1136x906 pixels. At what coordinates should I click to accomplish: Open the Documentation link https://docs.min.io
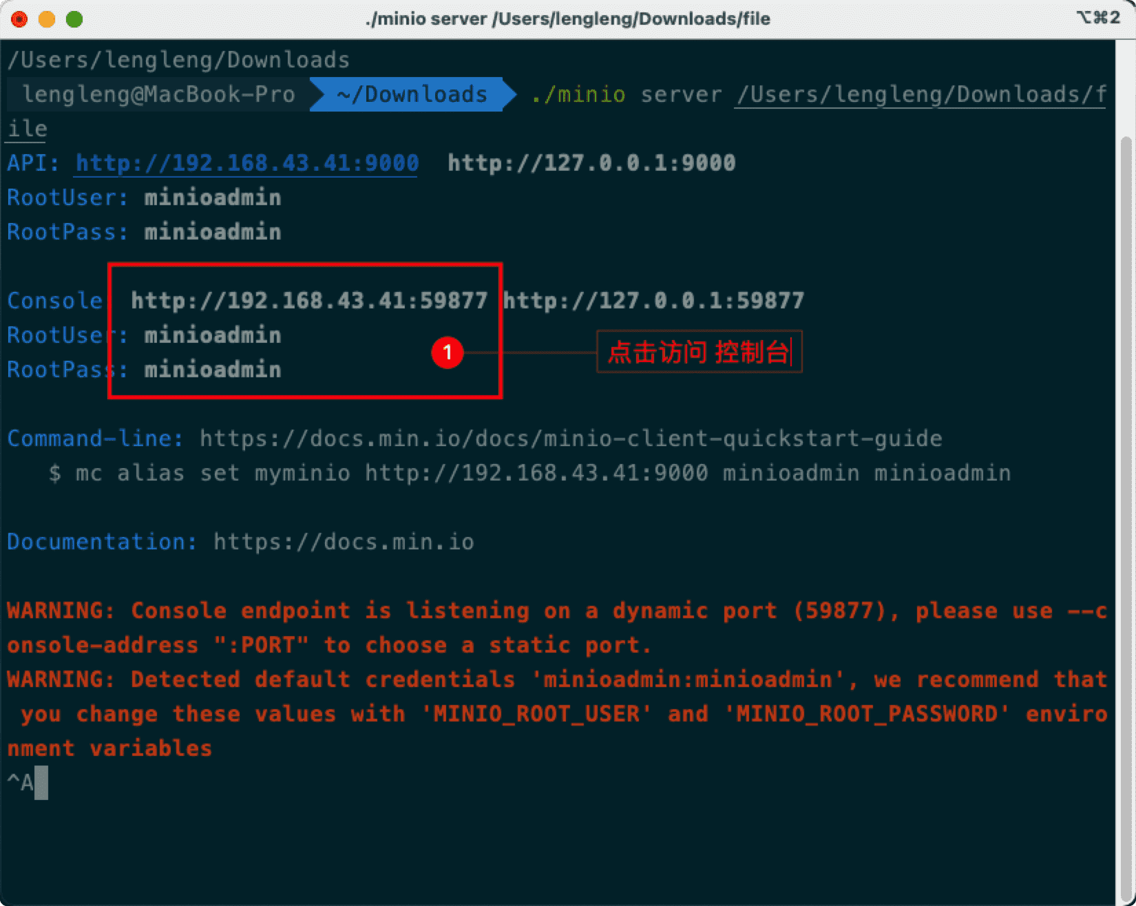[344, 542]
